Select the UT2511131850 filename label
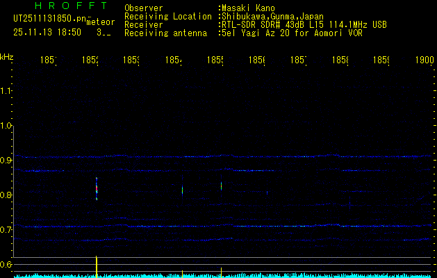Screen dimensions: 437x278 (x=49, y=18)
